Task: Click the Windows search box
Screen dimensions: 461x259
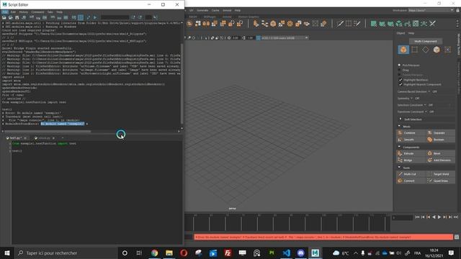Action: click(66, 253)
